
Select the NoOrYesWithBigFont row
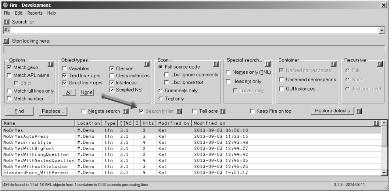[191, 148]
